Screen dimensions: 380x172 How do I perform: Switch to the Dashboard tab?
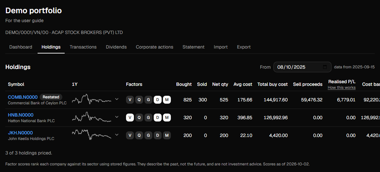pos(20,47)
